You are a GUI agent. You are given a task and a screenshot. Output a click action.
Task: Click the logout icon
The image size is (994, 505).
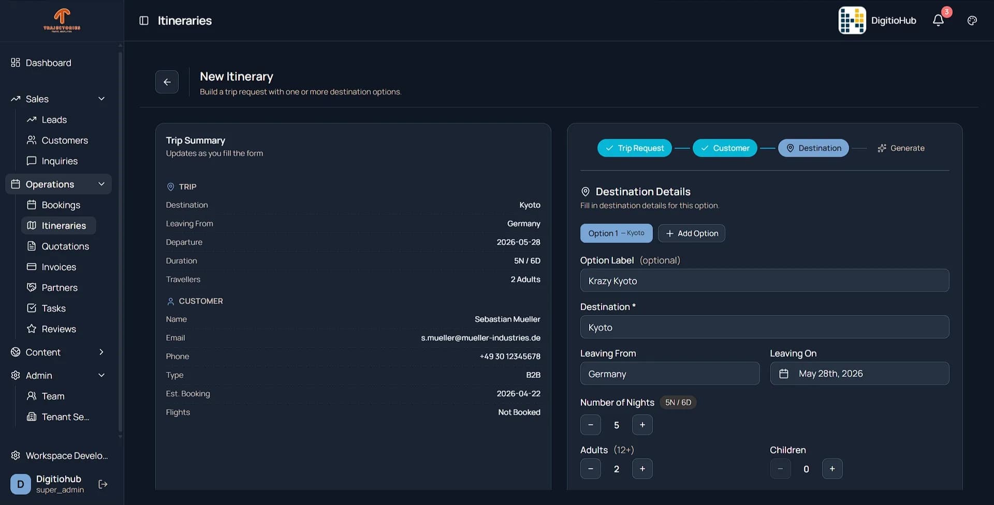(103, 484)
